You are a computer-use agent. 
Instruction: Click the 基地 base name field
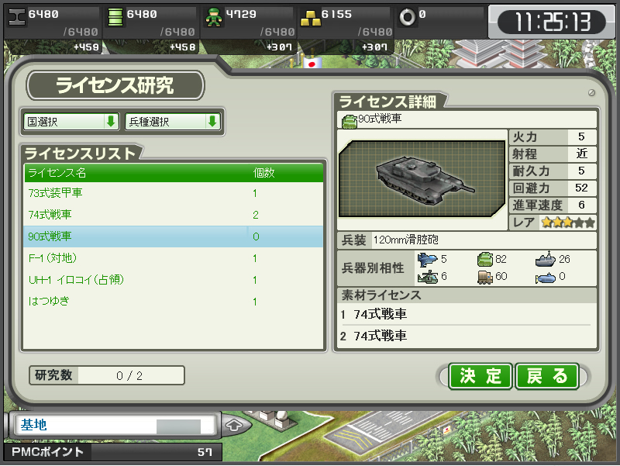tap(112, 425)
